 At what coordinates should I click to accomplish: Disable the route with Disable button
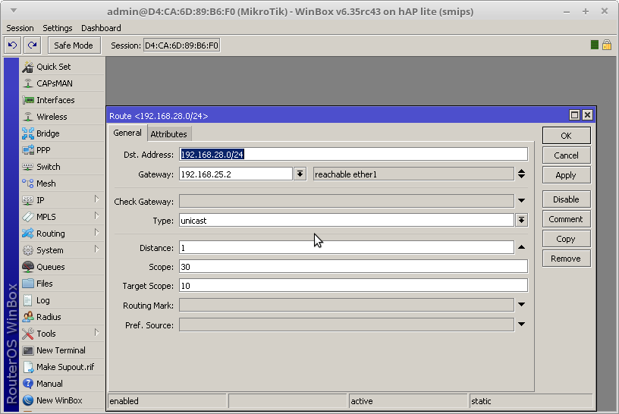(x=566, y=199)
